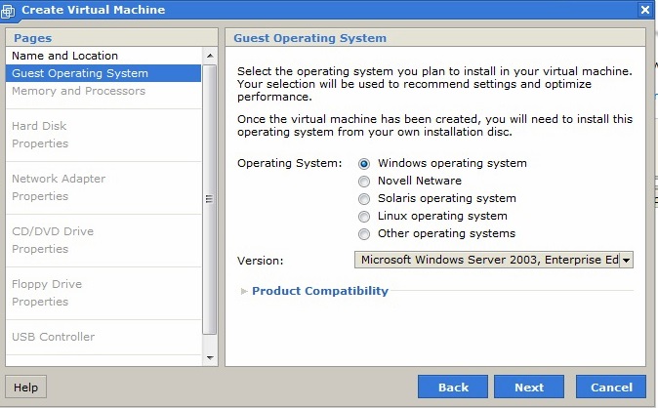Select the CD/DVD Drive page entry
This screenshot has width=658, height=408.
[53, 231]
